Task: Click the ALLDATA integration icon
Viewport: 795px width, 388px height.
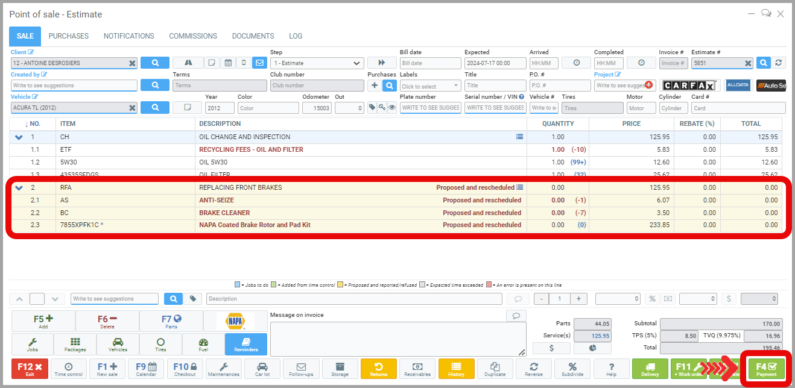Action: 738,86
